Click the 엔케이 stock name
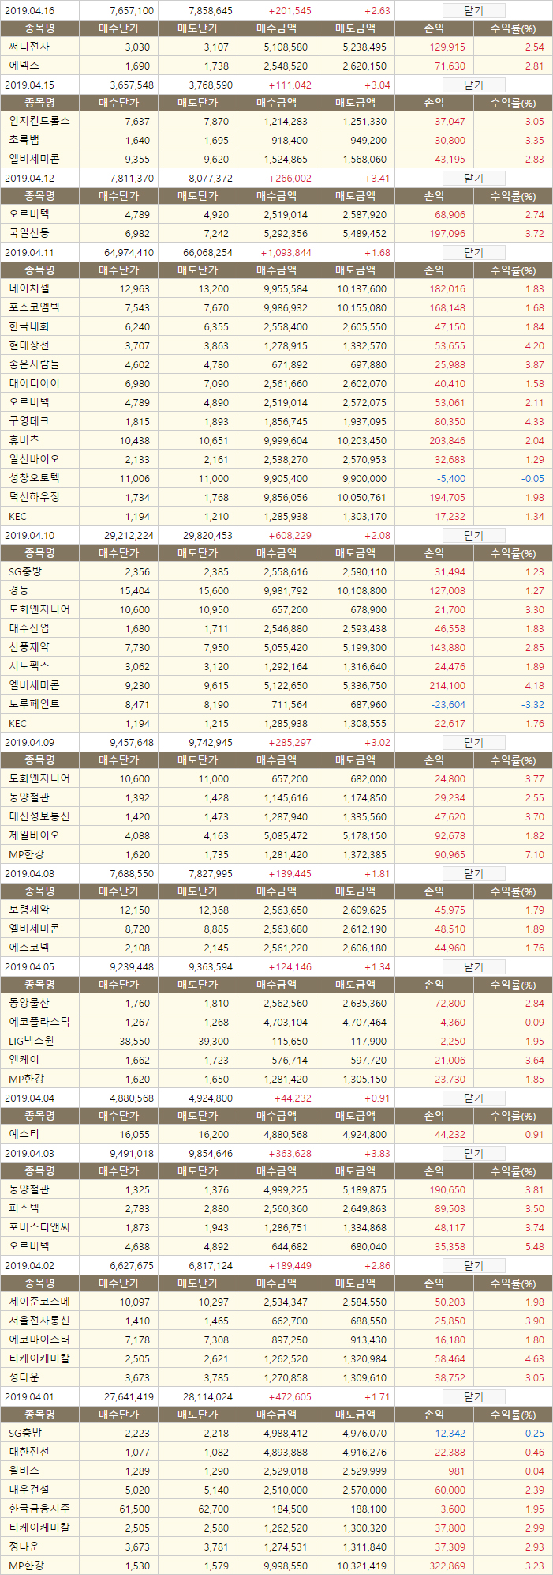The width and height of the screenshot is (553, 1575). (24, 1061)
